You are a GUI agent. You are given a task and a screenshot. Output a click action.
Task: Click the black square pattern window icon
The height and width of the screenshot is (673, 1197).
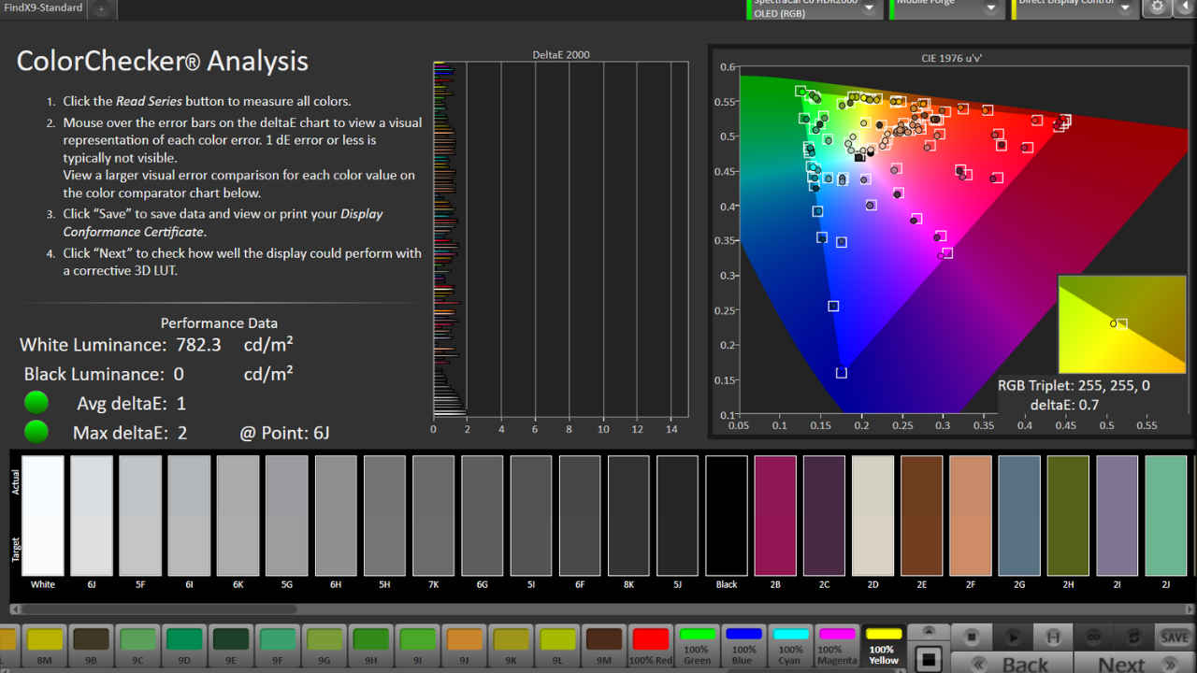[929, 658]
